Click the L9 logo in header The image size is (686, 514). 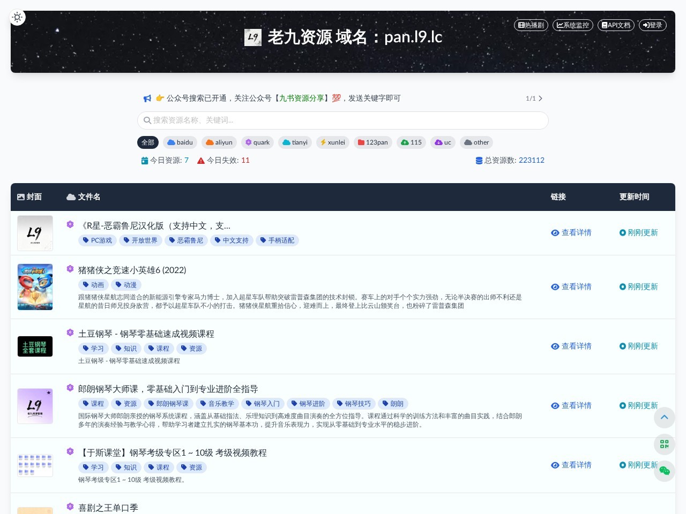(253, 37)
